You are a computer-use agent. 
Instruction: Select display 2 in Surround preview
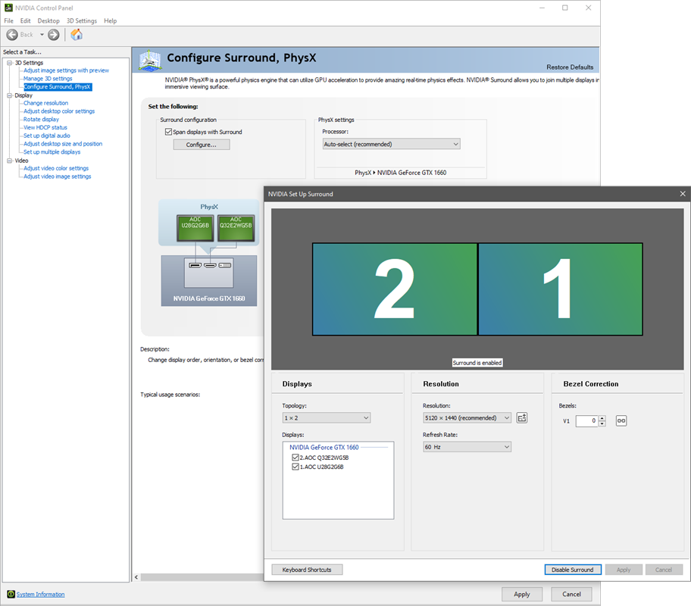point(395,289)
